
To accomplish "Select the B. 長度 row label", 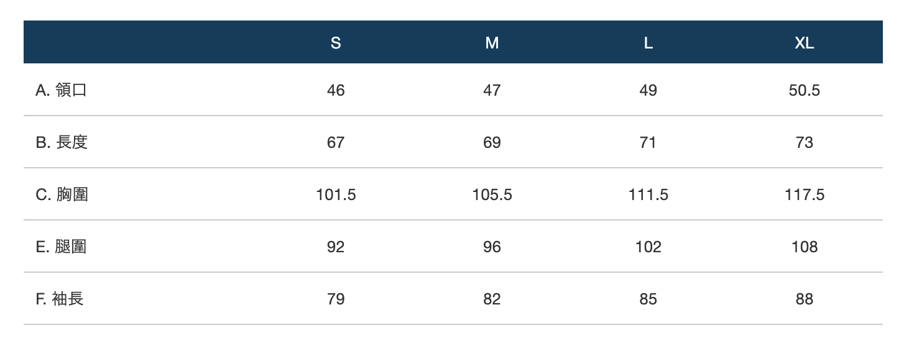I will (62, 142).
